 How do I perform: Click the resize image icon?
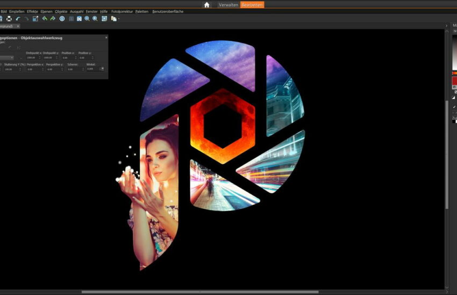click(35, 19)
